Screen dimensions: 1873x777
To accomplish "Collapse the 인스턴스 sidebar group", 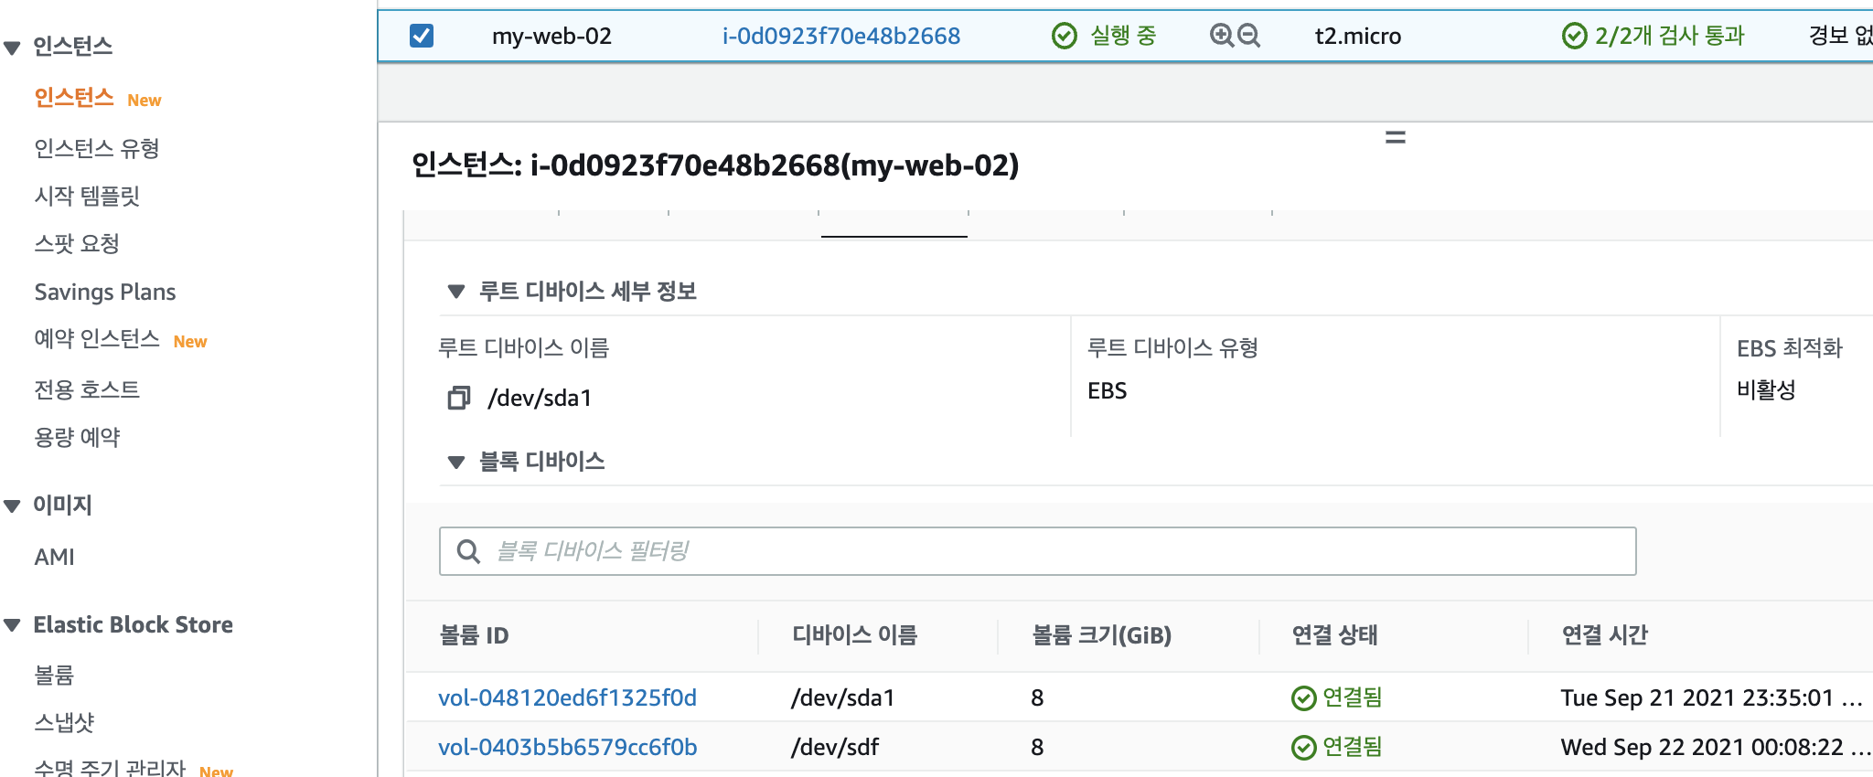I will click(x=13, y=48).
